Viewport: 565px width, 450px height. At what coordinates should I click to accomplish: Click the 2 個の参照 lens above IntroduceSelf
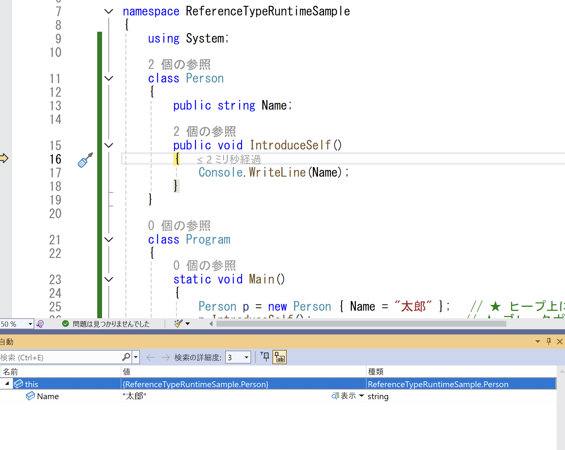(204, 131)
